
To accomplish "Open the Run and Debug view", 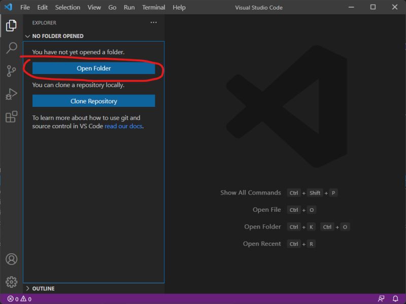I will tap(11, 94).
